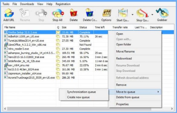Select the bitdefender_ts_18_32b.exe file name
177x113 pixels.
tap(24, 61)
